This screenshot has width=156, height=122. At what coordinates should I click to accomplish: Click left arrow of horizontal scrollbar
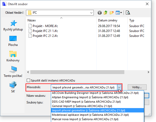point(28,72)
